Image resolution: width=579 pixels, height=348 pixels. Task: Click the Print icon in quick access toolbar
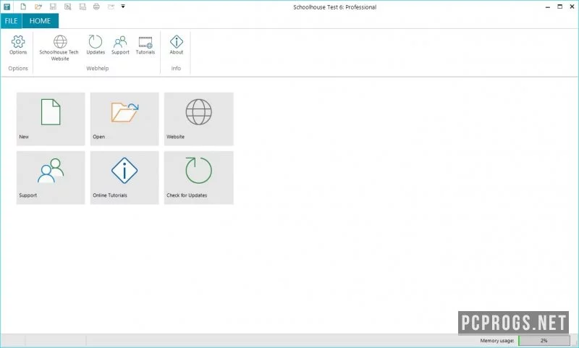[96, 7]
